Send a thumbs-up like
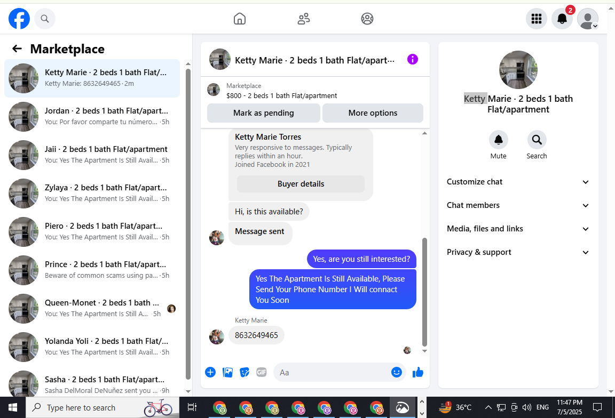The image size is (615, 418). click(x=417, y=372)
